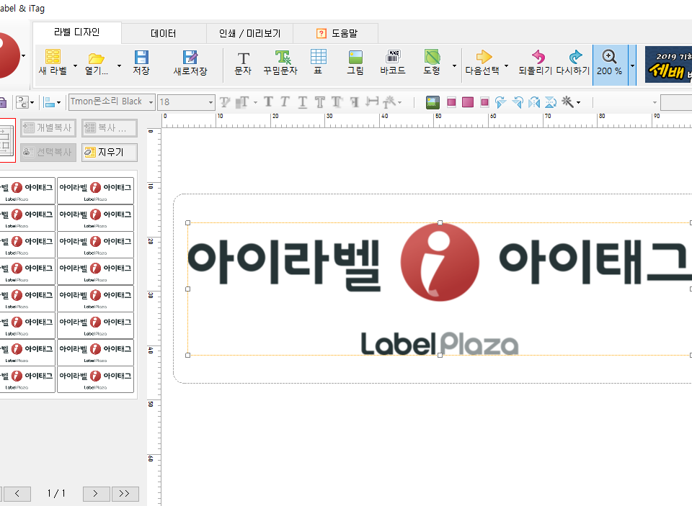Toggle shadow text style
692x506 pixels.
[337, 102]
